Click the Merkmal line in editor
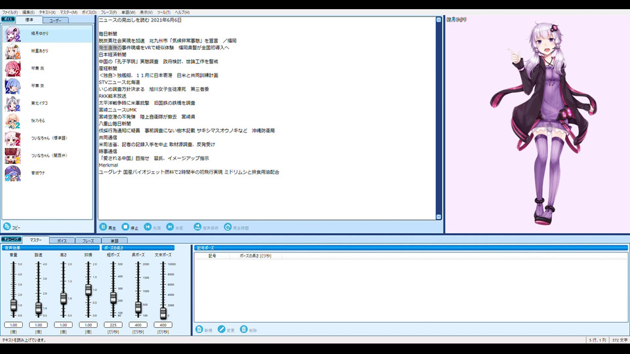630x354 pixels. tap(108, 165)
